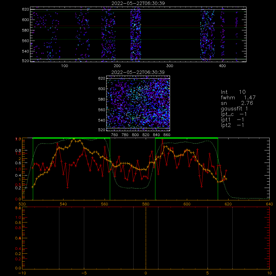This screenshot has height=276, width=276.
Task: Click y-axis label 600 of the wide spectrogram
Action: [25, 20]
